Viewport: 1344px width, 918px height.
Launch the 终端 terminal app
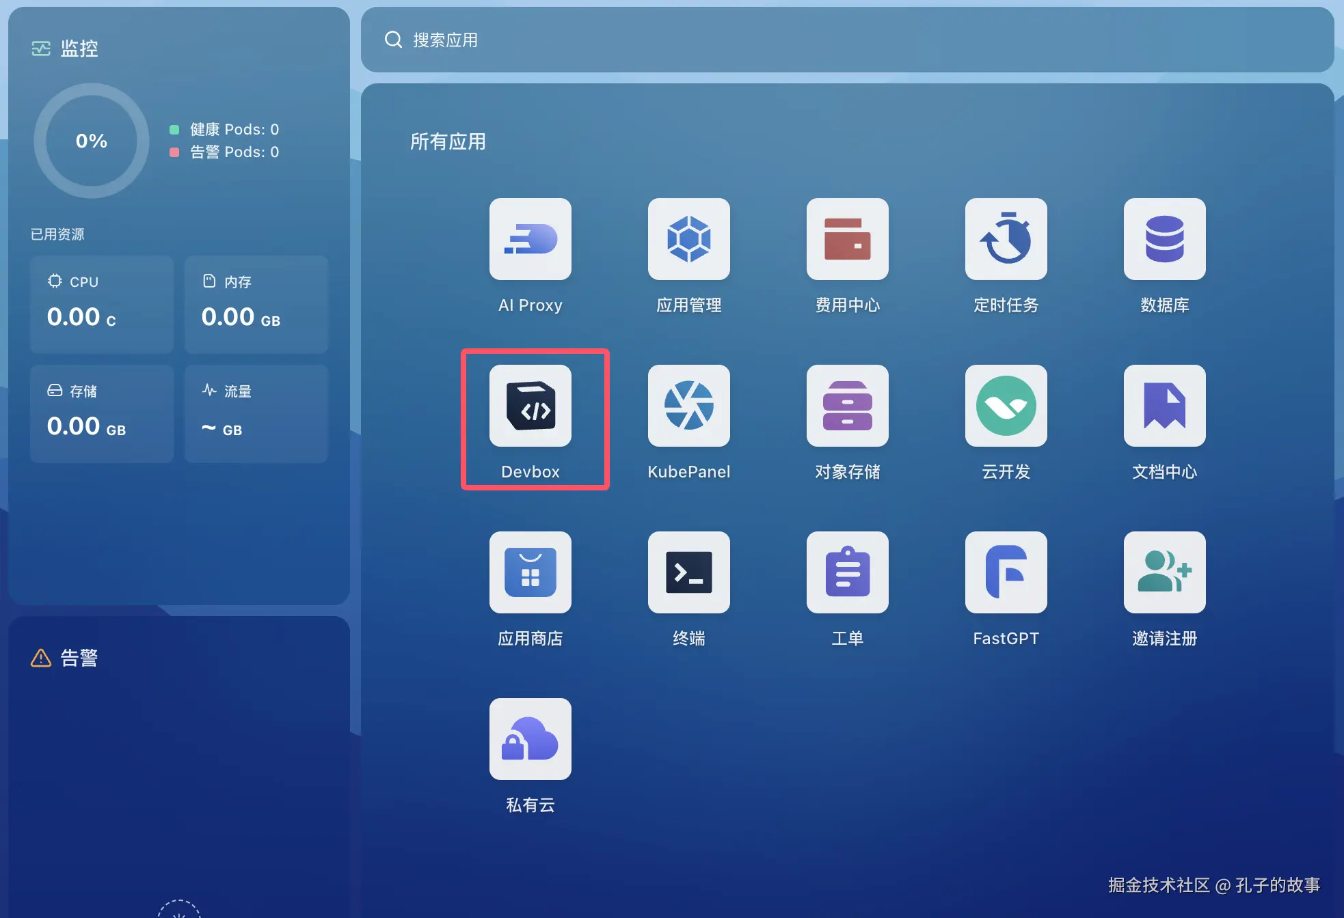(x=688, y=572)
